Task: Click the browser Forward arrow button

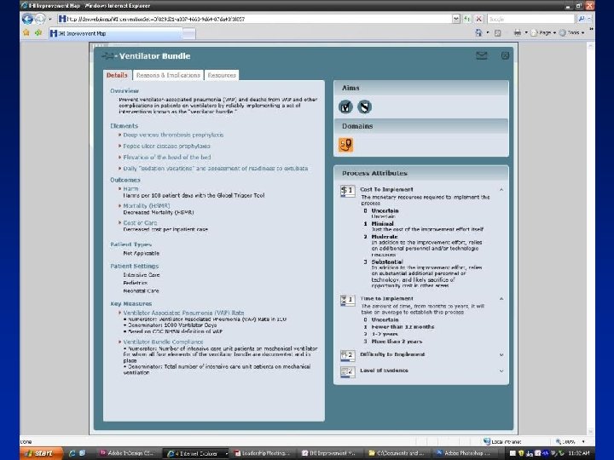Action: [x=40, y=19]
